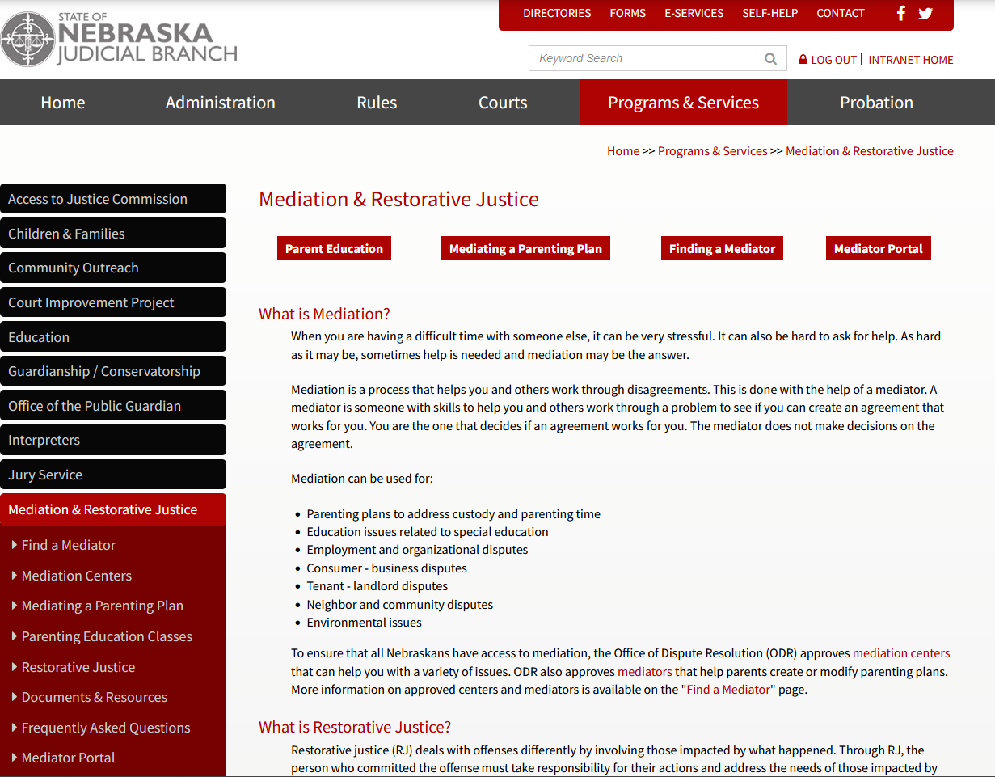Open the Twitter icon link
This screenshot has height=777, width=995.
point(925,13)
